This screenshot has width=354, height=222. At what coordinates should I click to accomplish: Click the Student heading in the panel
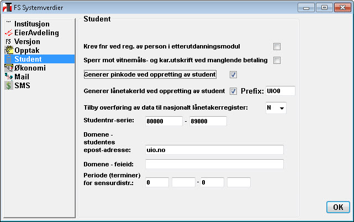pos(97,19)
